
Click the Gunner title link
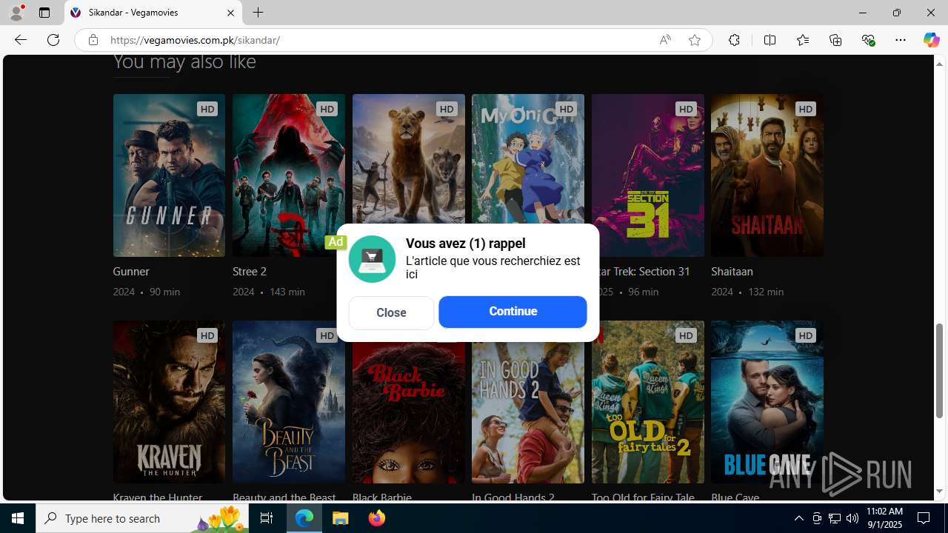[x=131, y=272]
